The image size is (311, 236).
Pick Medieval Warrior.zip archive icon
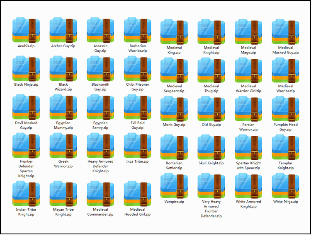tap(286, 70)
